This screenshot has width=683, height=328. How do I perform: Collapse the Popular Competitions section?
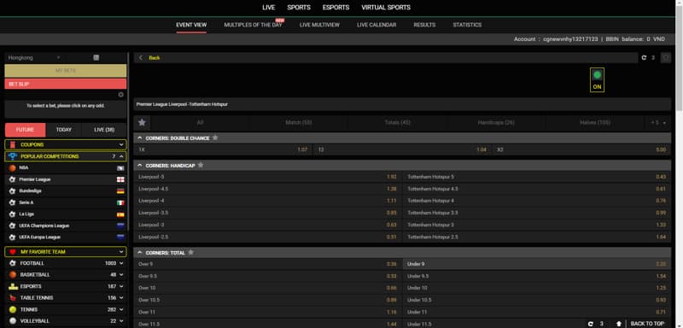121,156
